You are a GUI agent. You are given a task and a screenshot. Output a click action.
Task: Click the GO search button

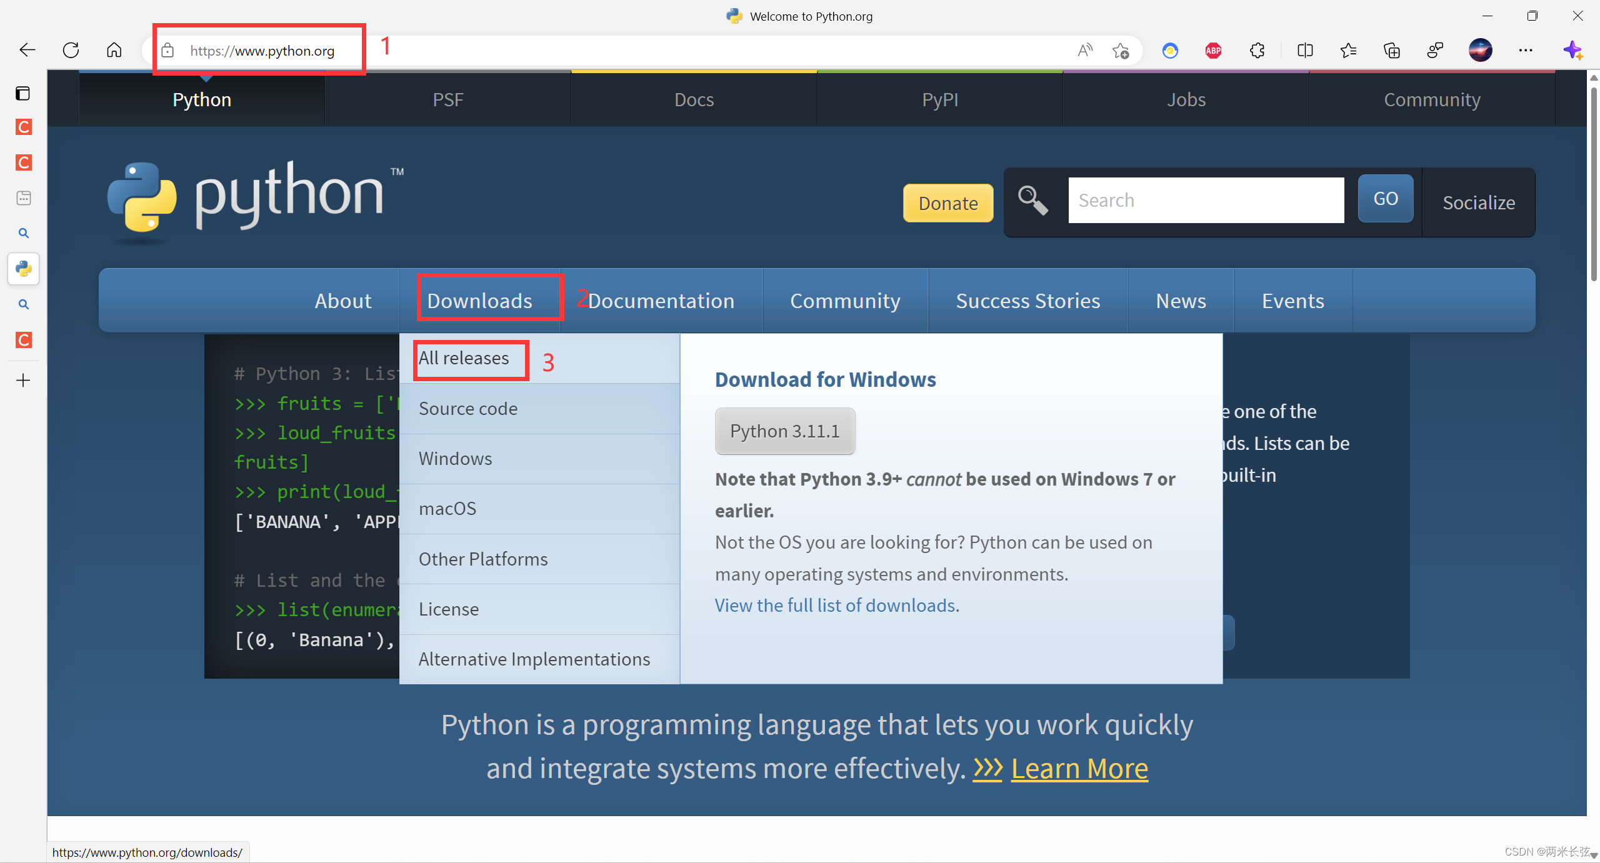click(x=1385, y=199)
